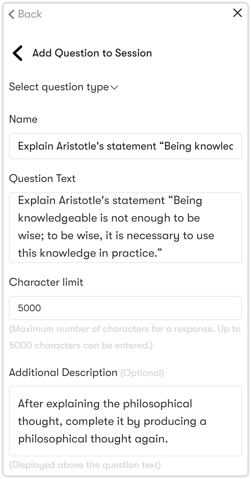The image size is (251, 479).
Task: Click inside the Additional Description text area
Action: 125,420
